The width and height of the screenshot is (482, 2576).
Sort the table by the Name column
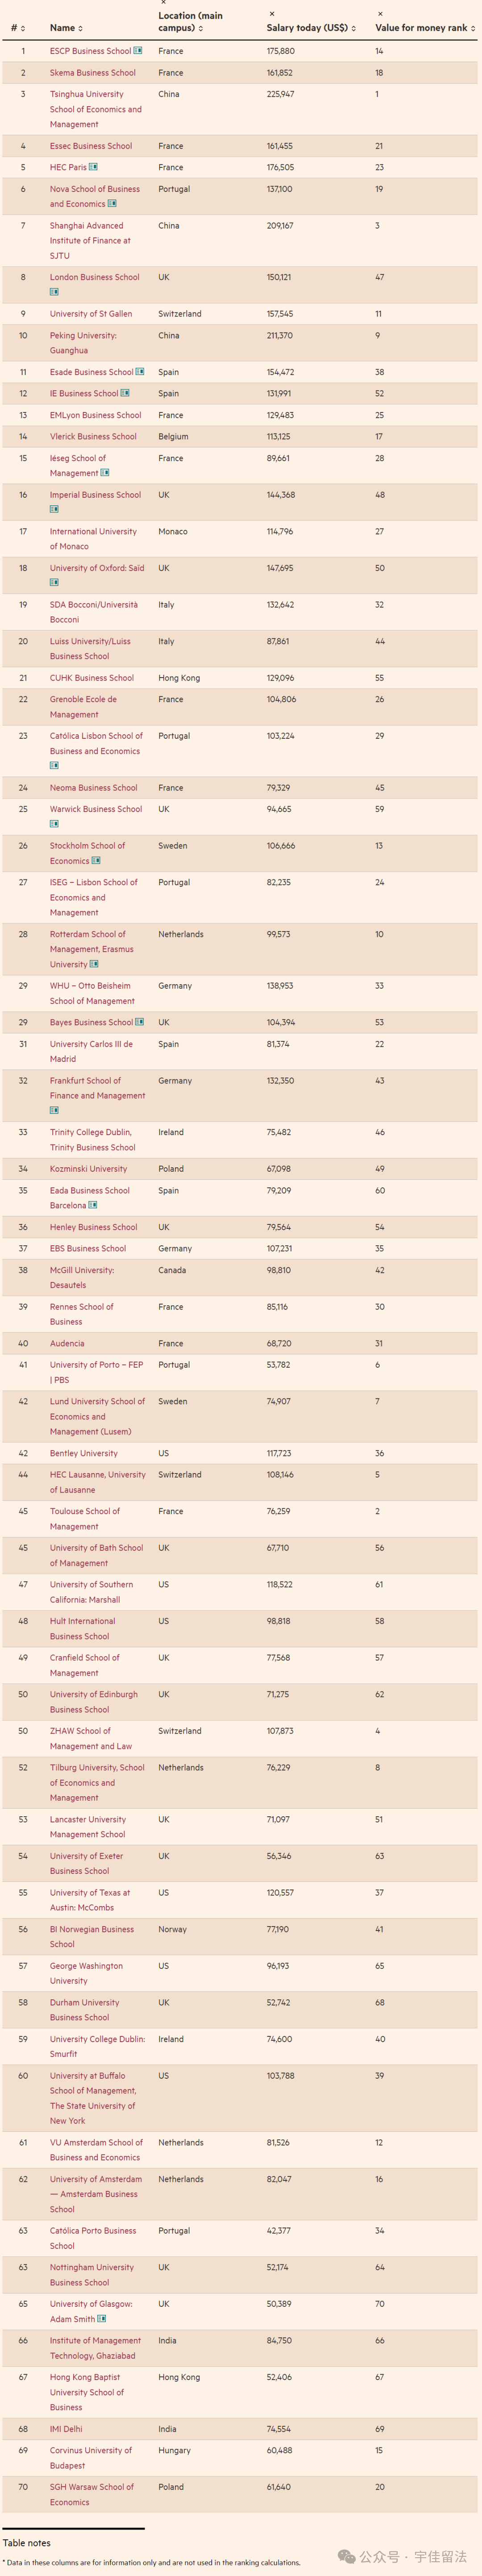pyautogui.click(x=66, y=28)
